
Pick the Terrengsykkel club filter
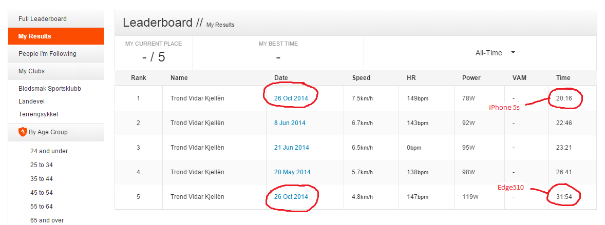[x=38, y=114]
